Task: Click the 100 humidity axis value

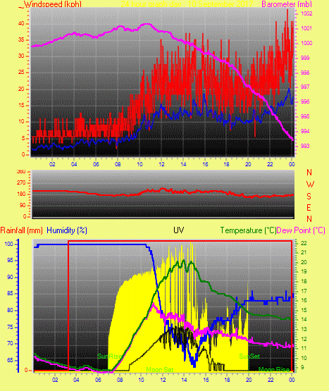Action: pyautogui.click(x=8, y=244)
